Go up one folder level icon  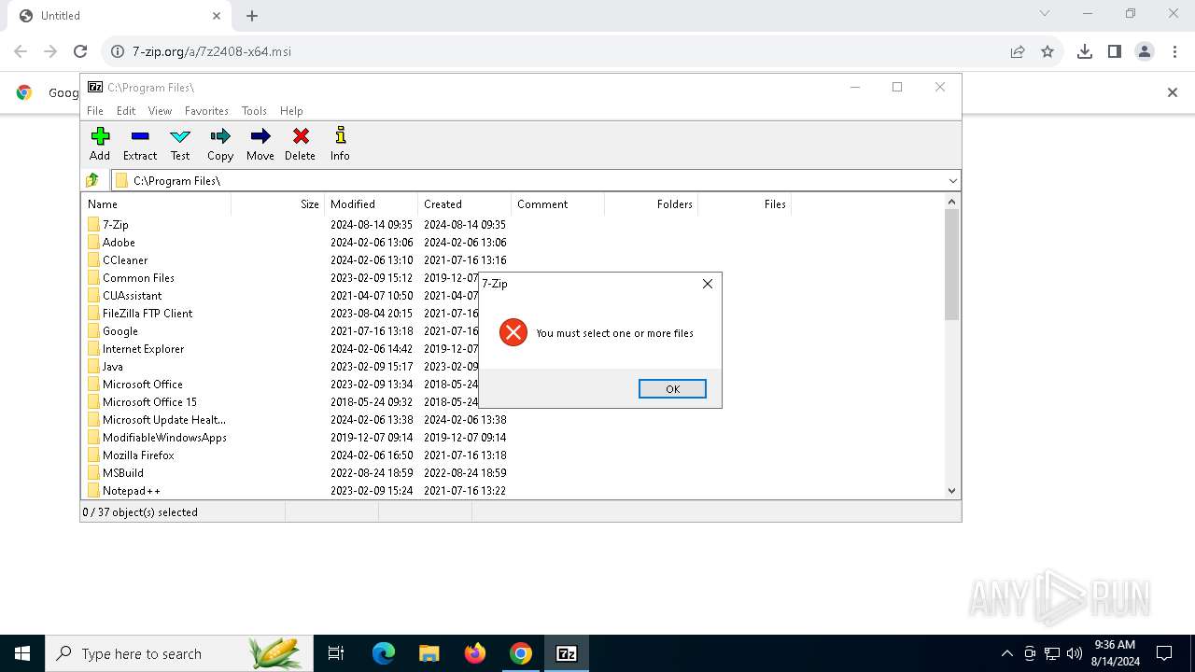click(92, 180)
